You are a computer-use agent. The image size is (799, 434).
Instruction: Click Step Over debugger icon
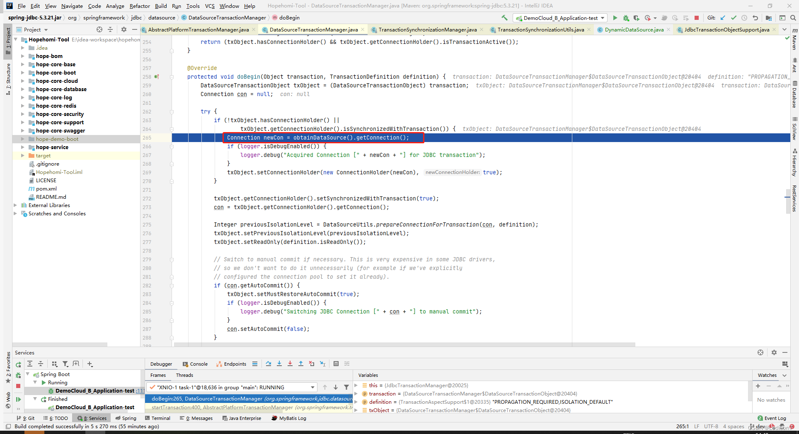(269, 364)
